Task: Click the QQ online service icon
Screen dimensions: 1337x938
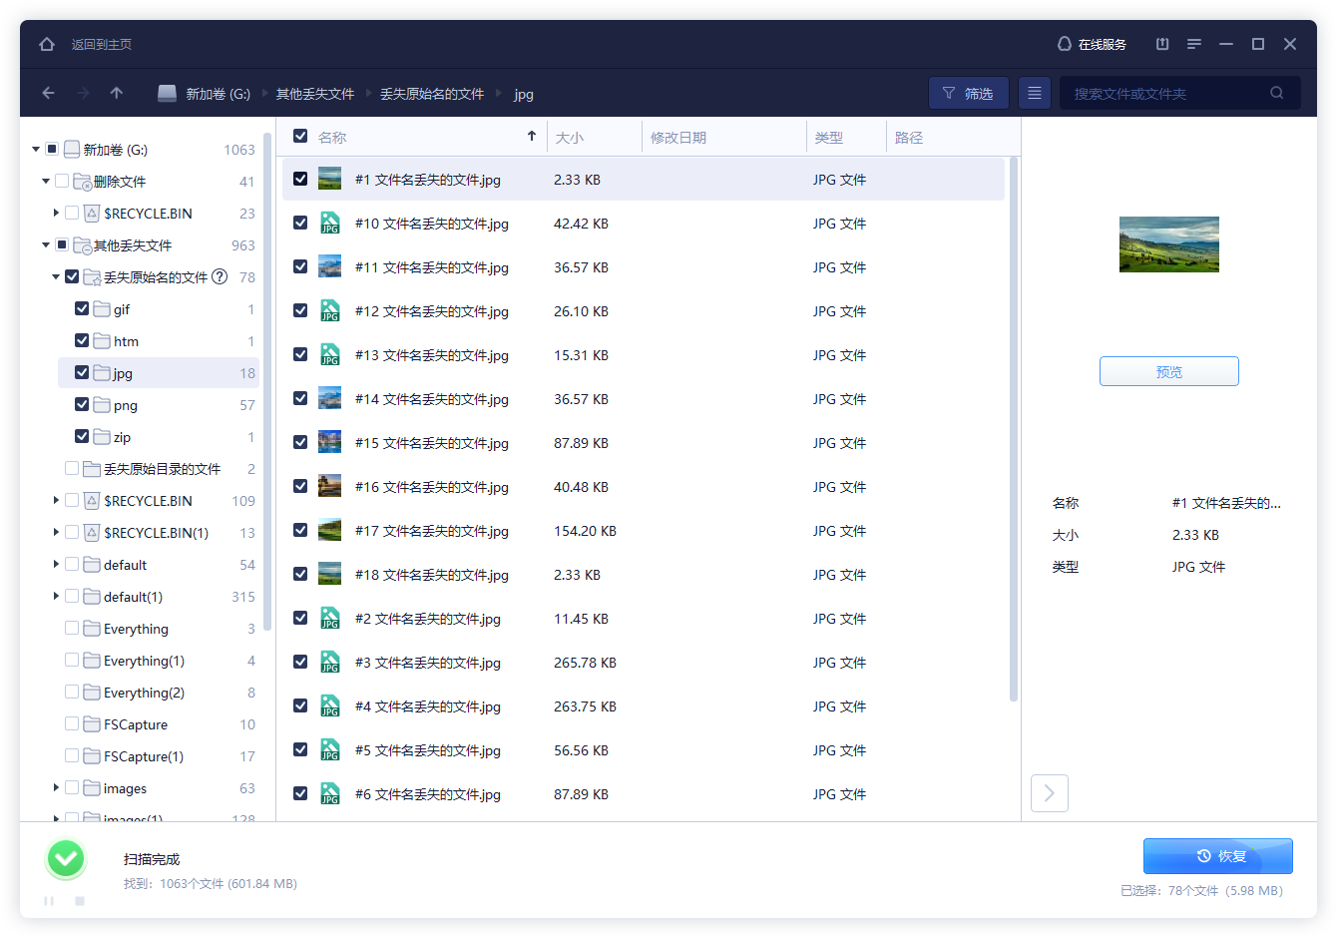Action: (1063, 44)
